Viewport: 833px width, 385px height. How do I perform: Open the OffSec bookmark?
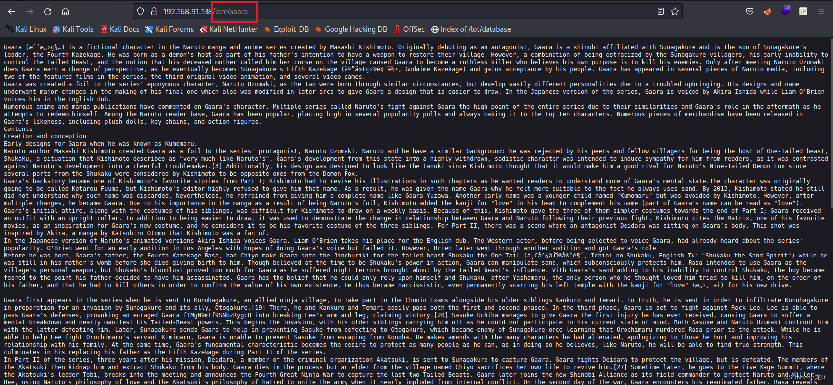click(409, 29)
